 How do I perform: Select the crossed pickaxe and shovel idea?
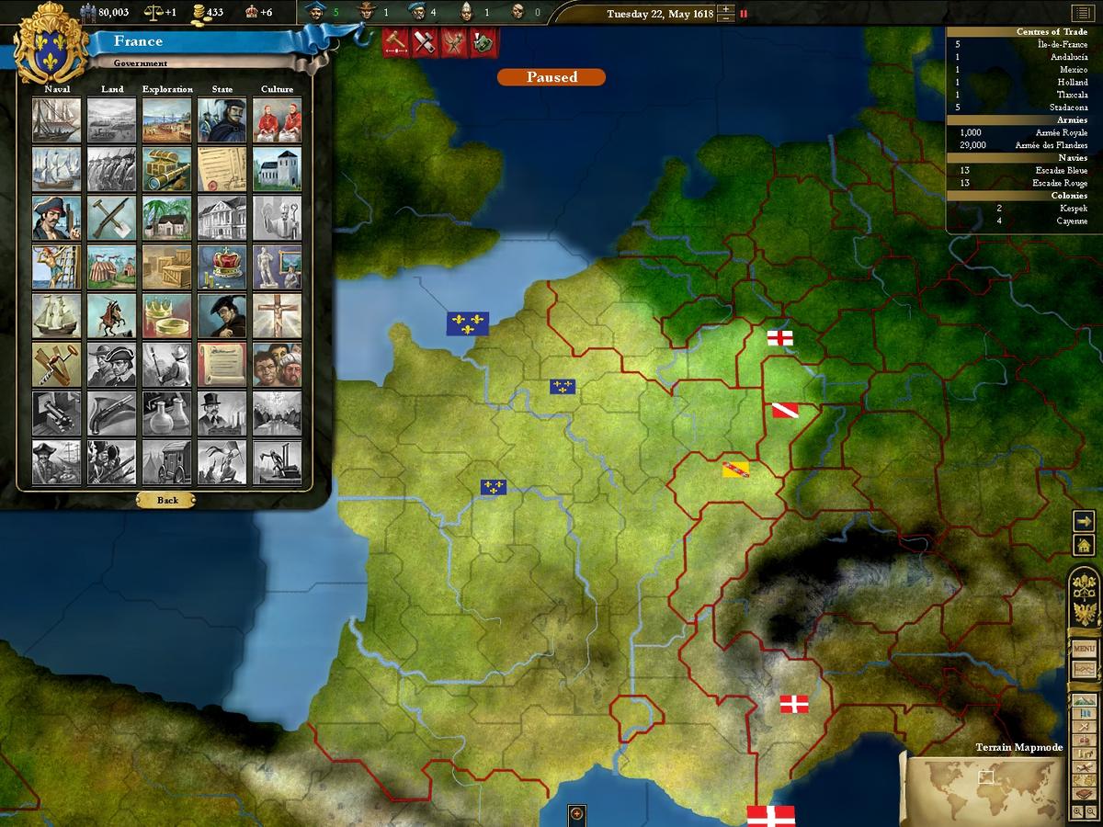point(111,218)
